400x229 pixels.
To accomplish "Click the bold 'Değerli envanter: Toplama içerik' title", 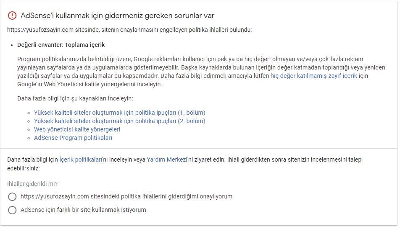I will point(61,45).
